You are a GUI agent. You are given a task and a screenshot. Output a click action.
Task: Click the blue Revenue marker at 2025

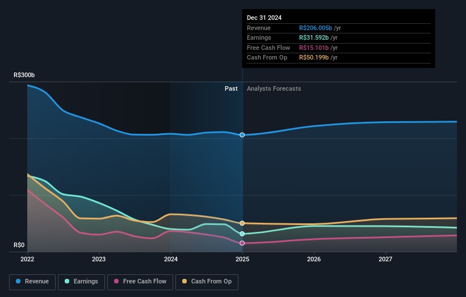click(242, 135)
